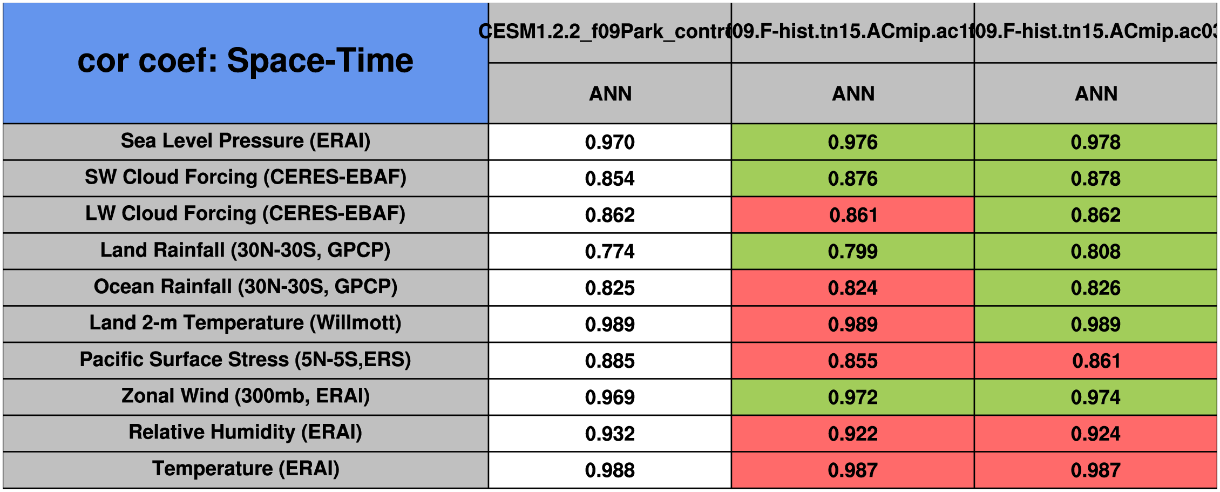Click the green 0.808 Land Rainfall cell

[x=1095, y=252]
